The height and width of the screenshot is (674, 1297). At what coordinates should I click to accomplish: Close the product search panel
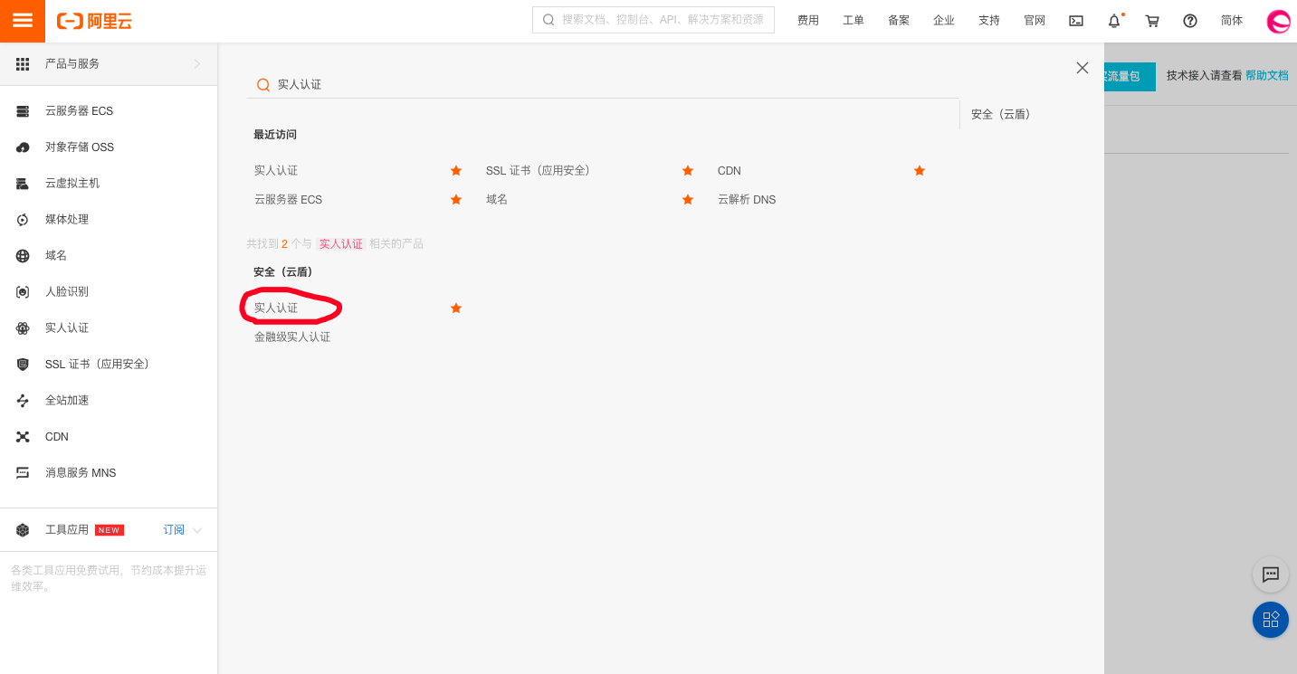pos(1082,68)
